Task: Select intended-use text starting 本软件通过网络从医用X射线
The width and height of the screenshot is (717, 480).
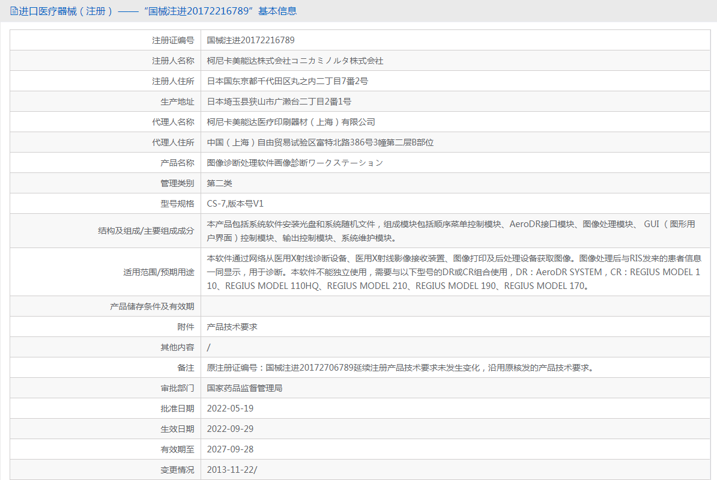Action: (x=454, y=272)
